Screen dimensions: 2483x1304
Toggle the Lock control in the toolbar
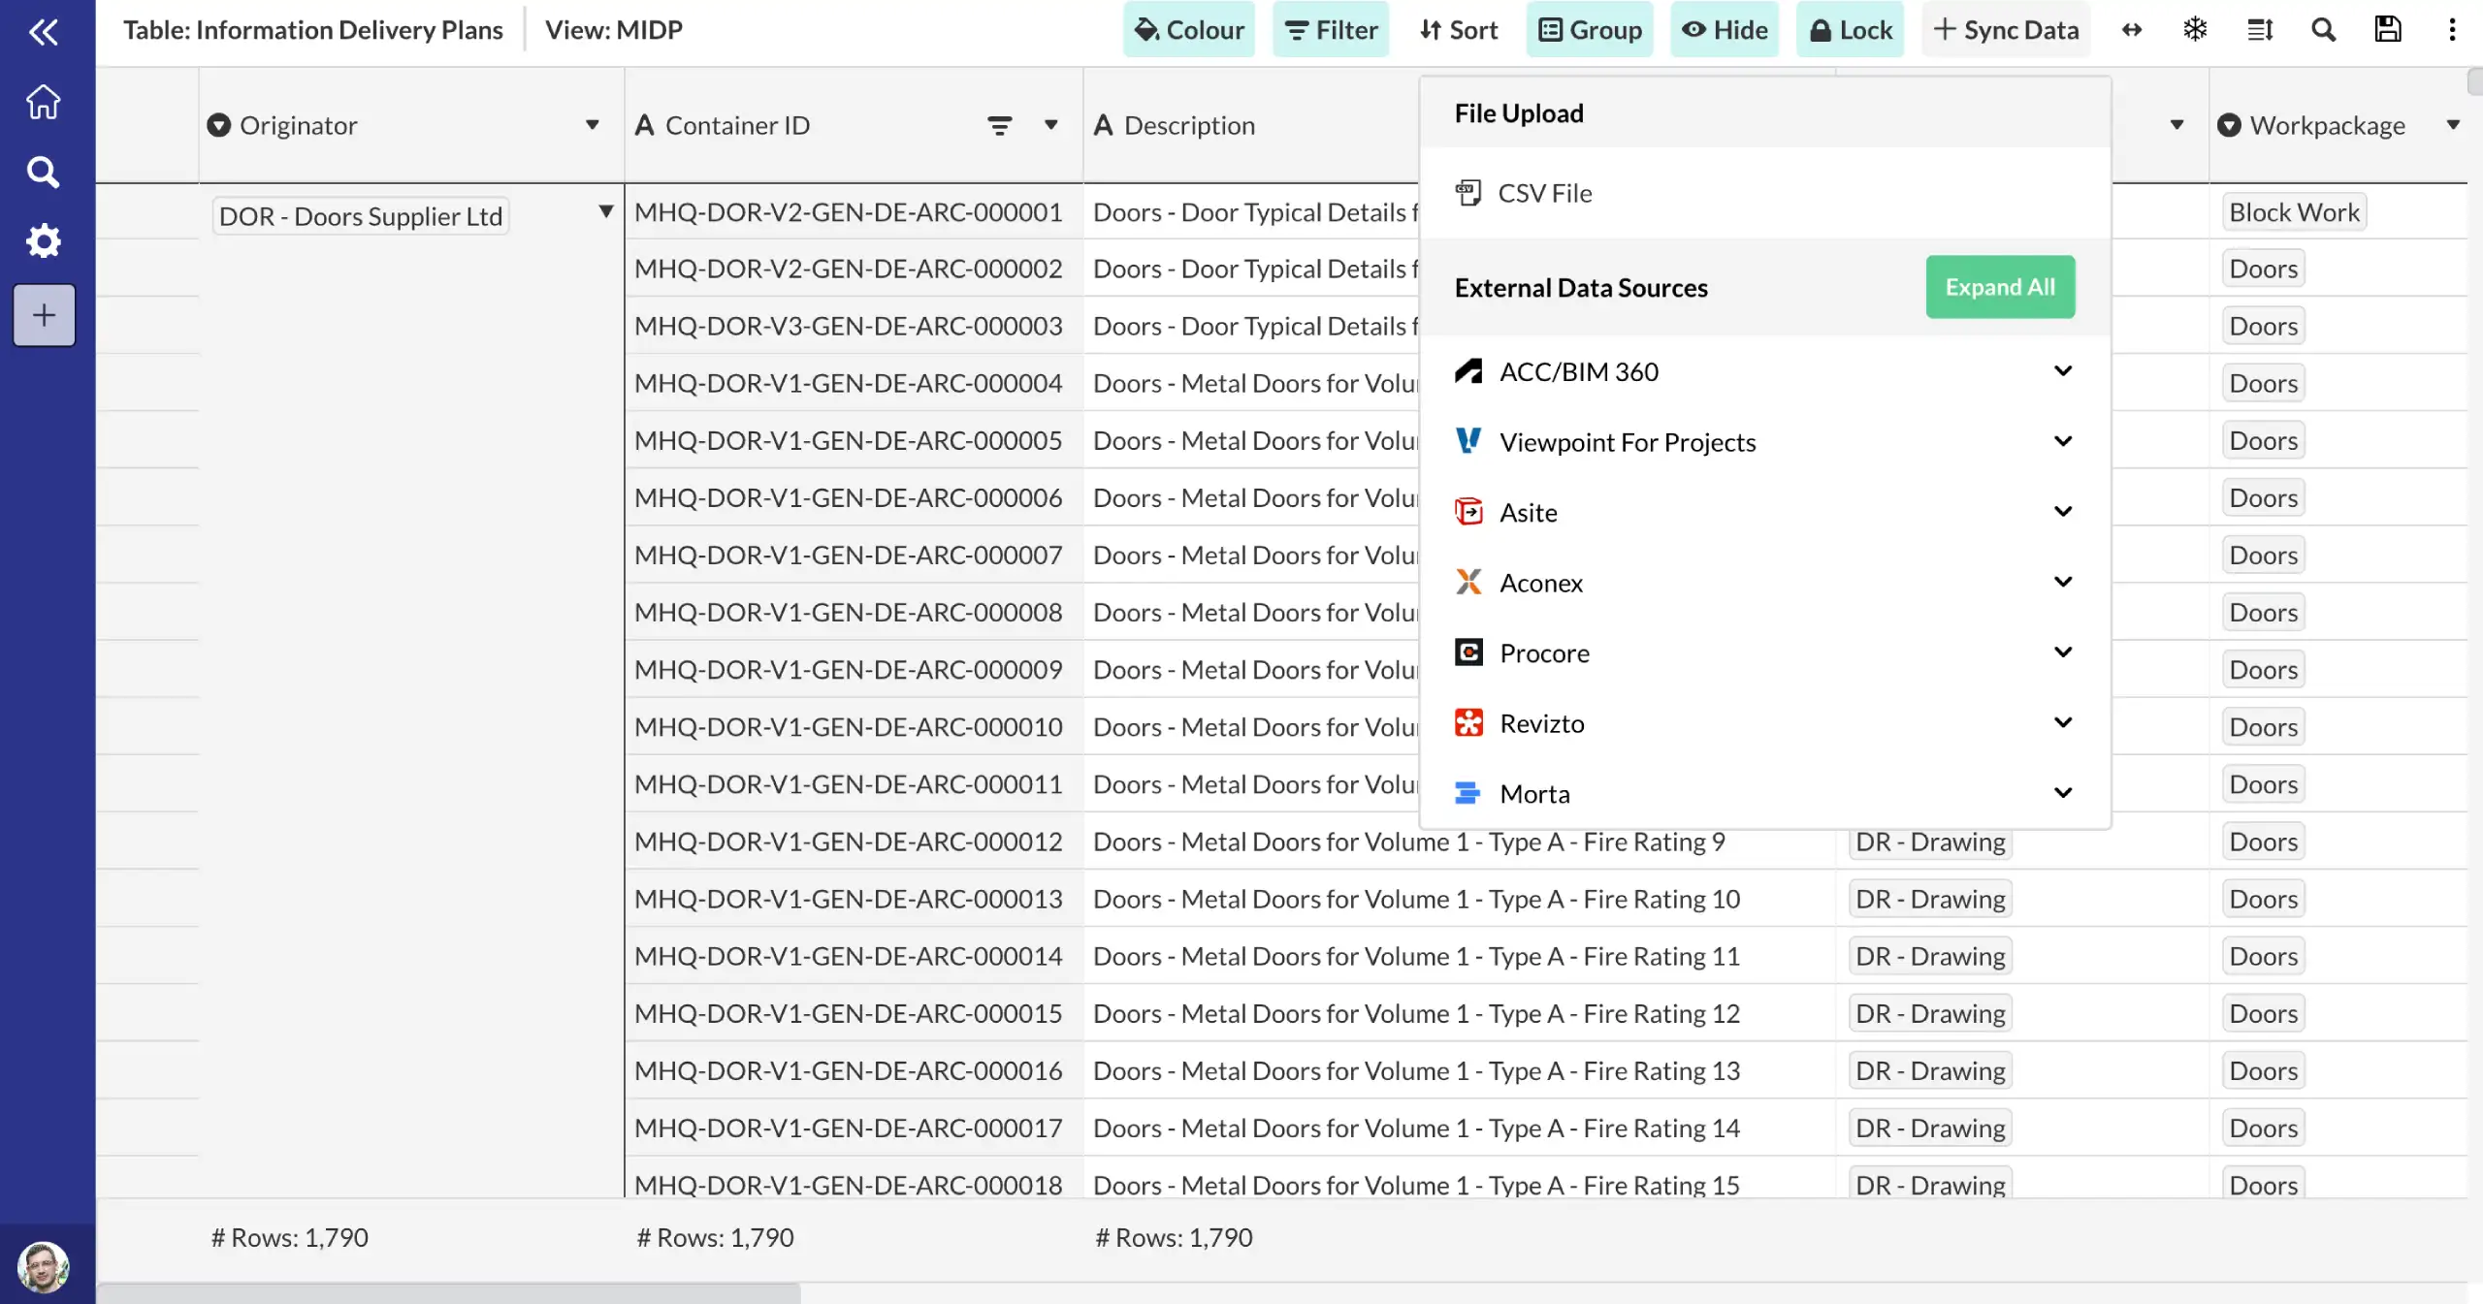[1849, 29]
